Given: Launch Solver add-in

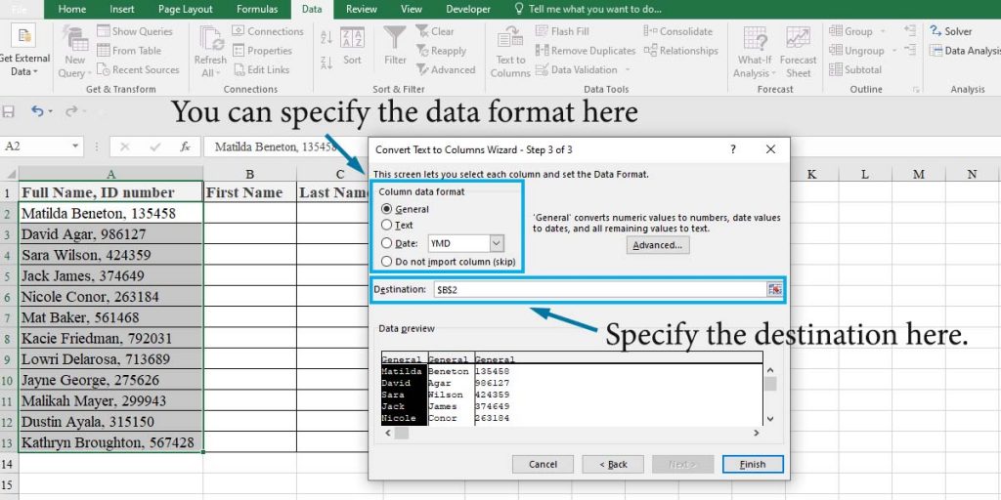Looking at the screenshot, I should (x=950, y=31).
